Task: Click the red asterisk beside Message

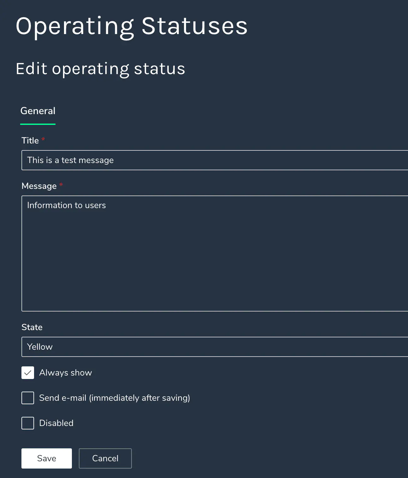Action: point(61,185)
